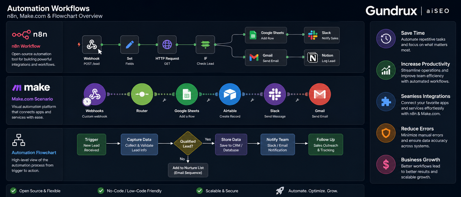The image size is (461, 197).
Task: Select the Capture Data flowchart box
Action: [x=139, y=145]
